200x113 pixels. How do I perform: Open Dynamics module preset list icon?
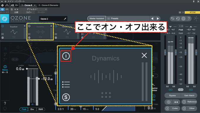66,84
